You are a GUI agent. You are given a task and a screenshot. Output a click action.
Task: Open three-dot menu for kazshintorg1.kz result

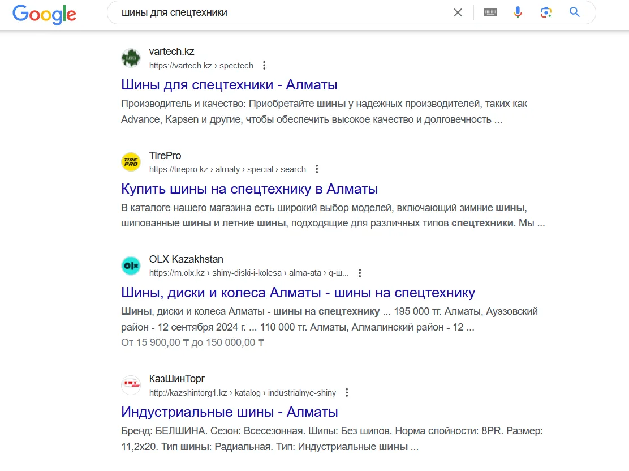click(x=347, y=393)
